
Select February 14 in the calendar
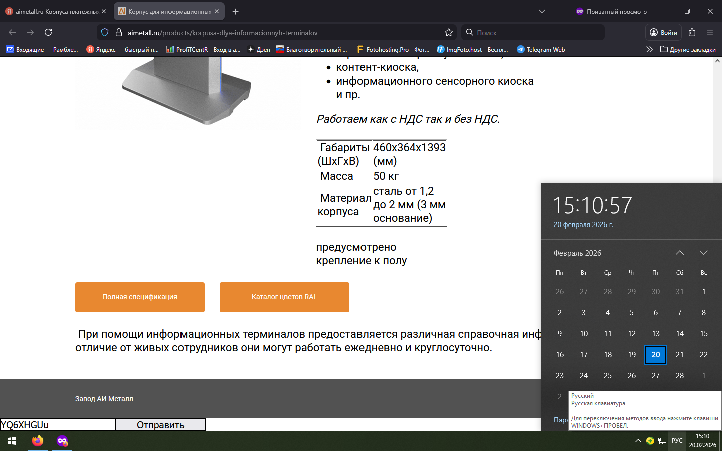tap(679, 333)
